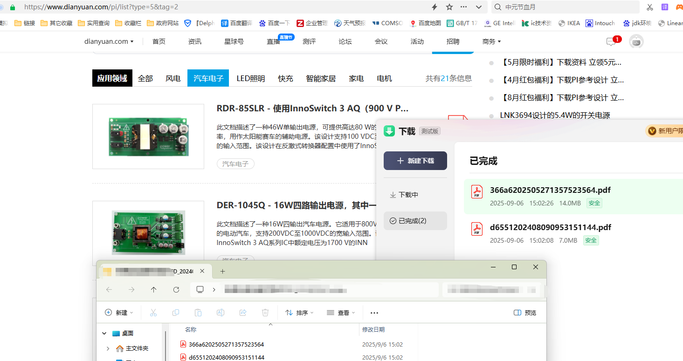Open the RDR-85SLR InnoSwitch article link
This screenshot has width=683, height=361.
click(x=312, y=109)
